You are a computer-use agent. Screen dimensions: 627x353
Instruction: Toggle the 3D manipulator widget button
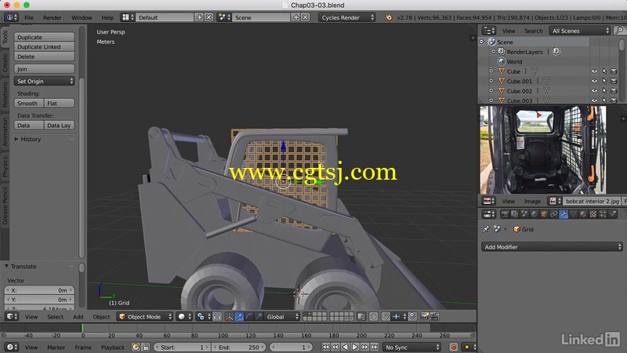tap(229, 317)
